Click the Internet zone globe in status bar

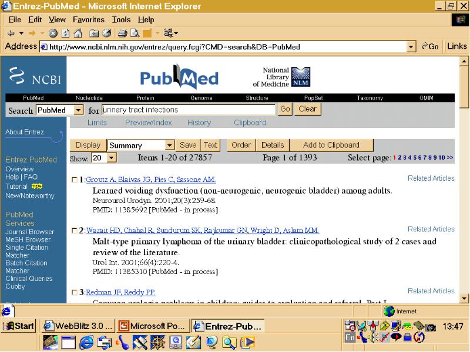(389, 312)
